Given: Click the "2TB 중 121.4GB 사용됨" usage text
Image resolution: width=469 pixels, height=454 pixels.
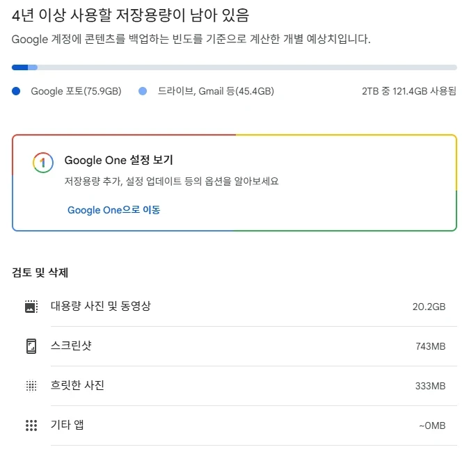Looking at the screenshot, I should [409, 91].
